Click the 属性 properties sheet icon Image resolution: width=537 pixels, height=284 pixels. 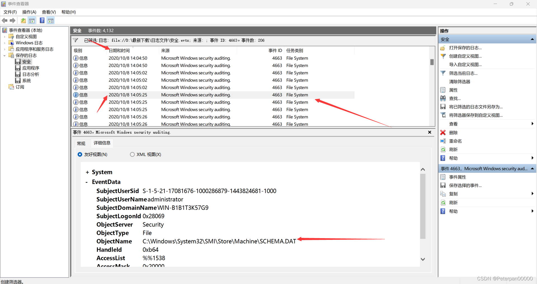pyautogui.click(x=443, y=90)
